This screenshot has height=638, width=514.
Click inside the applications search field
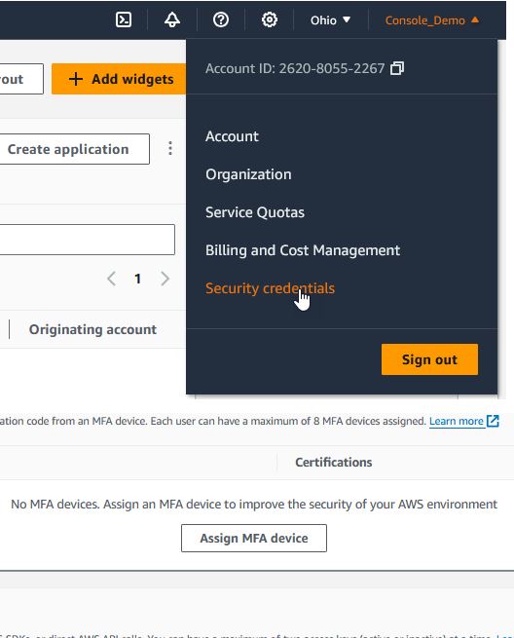click(87, 240)
